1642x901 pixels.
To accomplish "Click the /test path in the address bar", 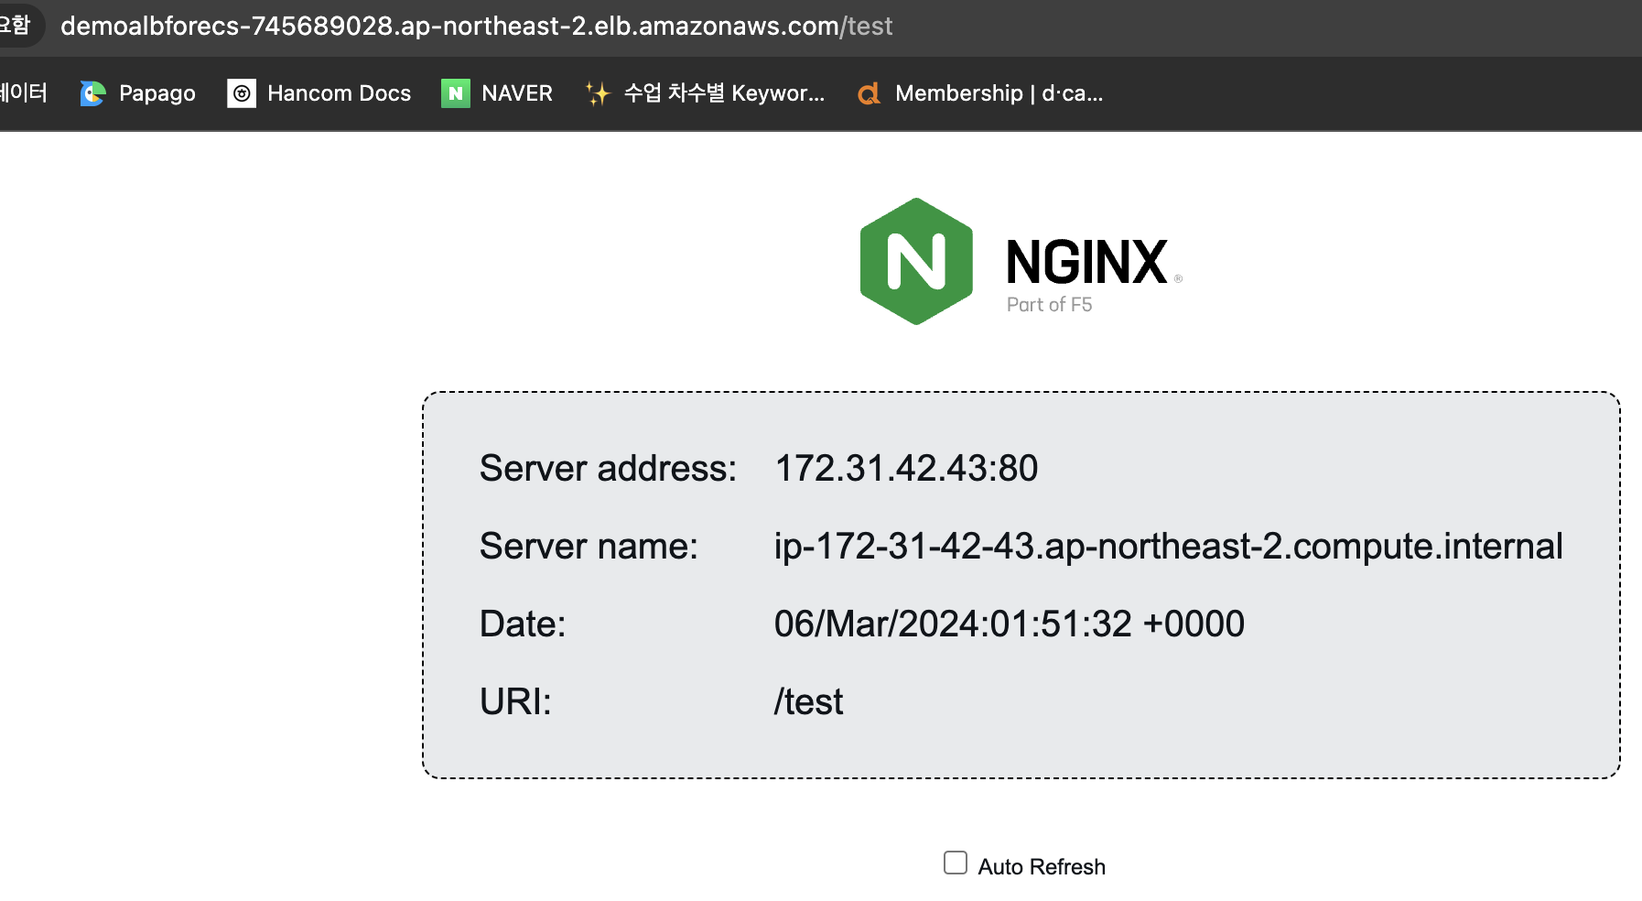I will click(866, 26).
